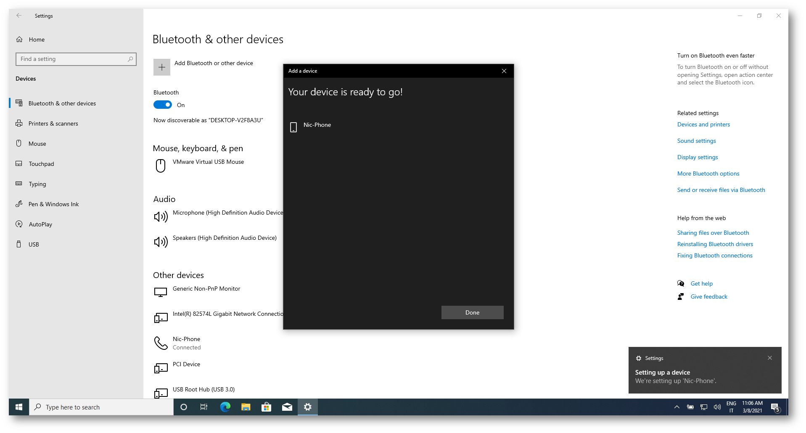Click Done in the Add a device dialog
The width and height of the screenshot is (806, 433).
tap(472, 312)
